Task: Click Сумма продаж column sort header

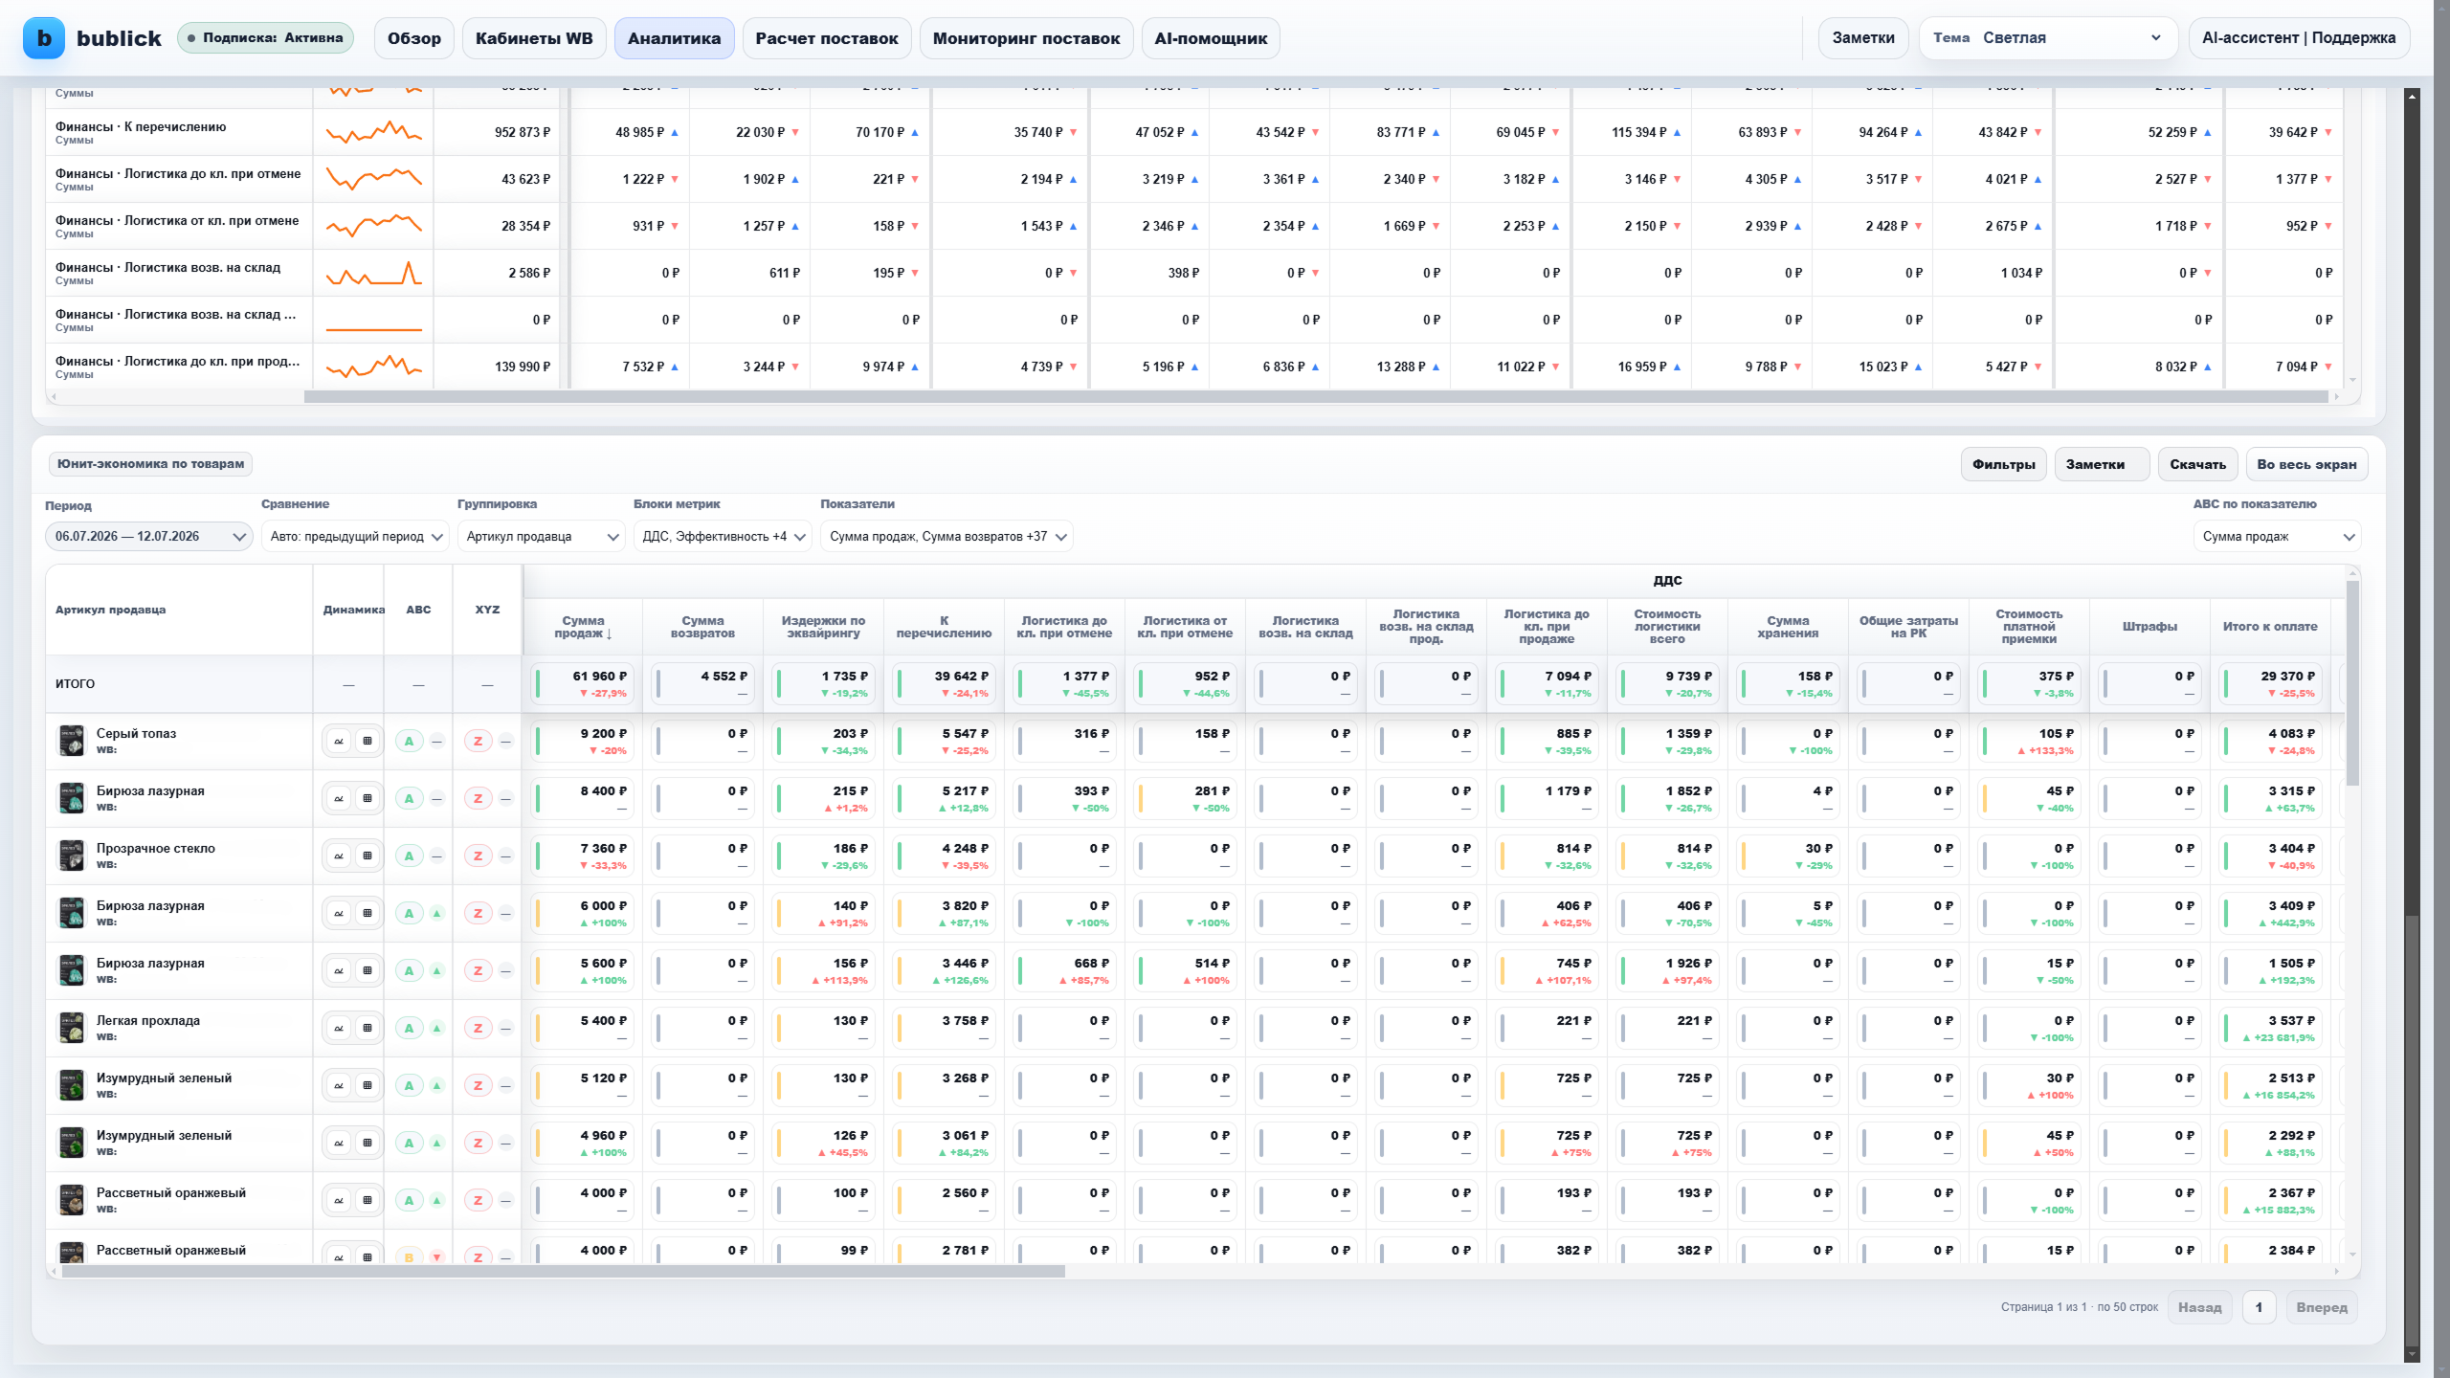Action: tap(583, 627)
